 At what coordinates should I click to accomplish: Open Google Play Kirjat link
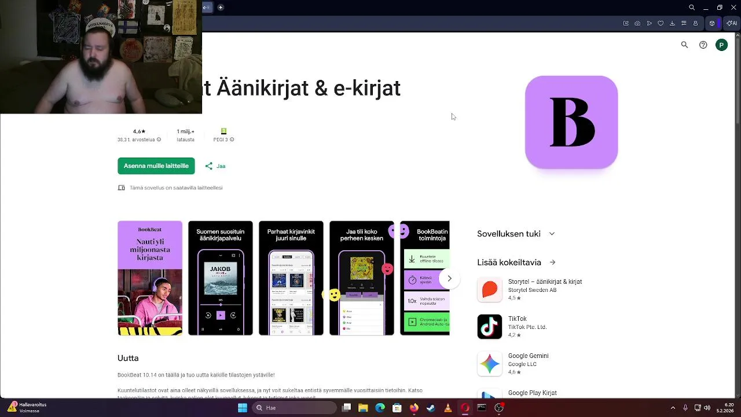[533, 393]
